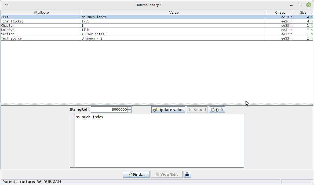Image resolution: width=314 pixels, height=185 pixels.
Task: Click the value cell 'Unknown - 3'
Action: point(174,38)
